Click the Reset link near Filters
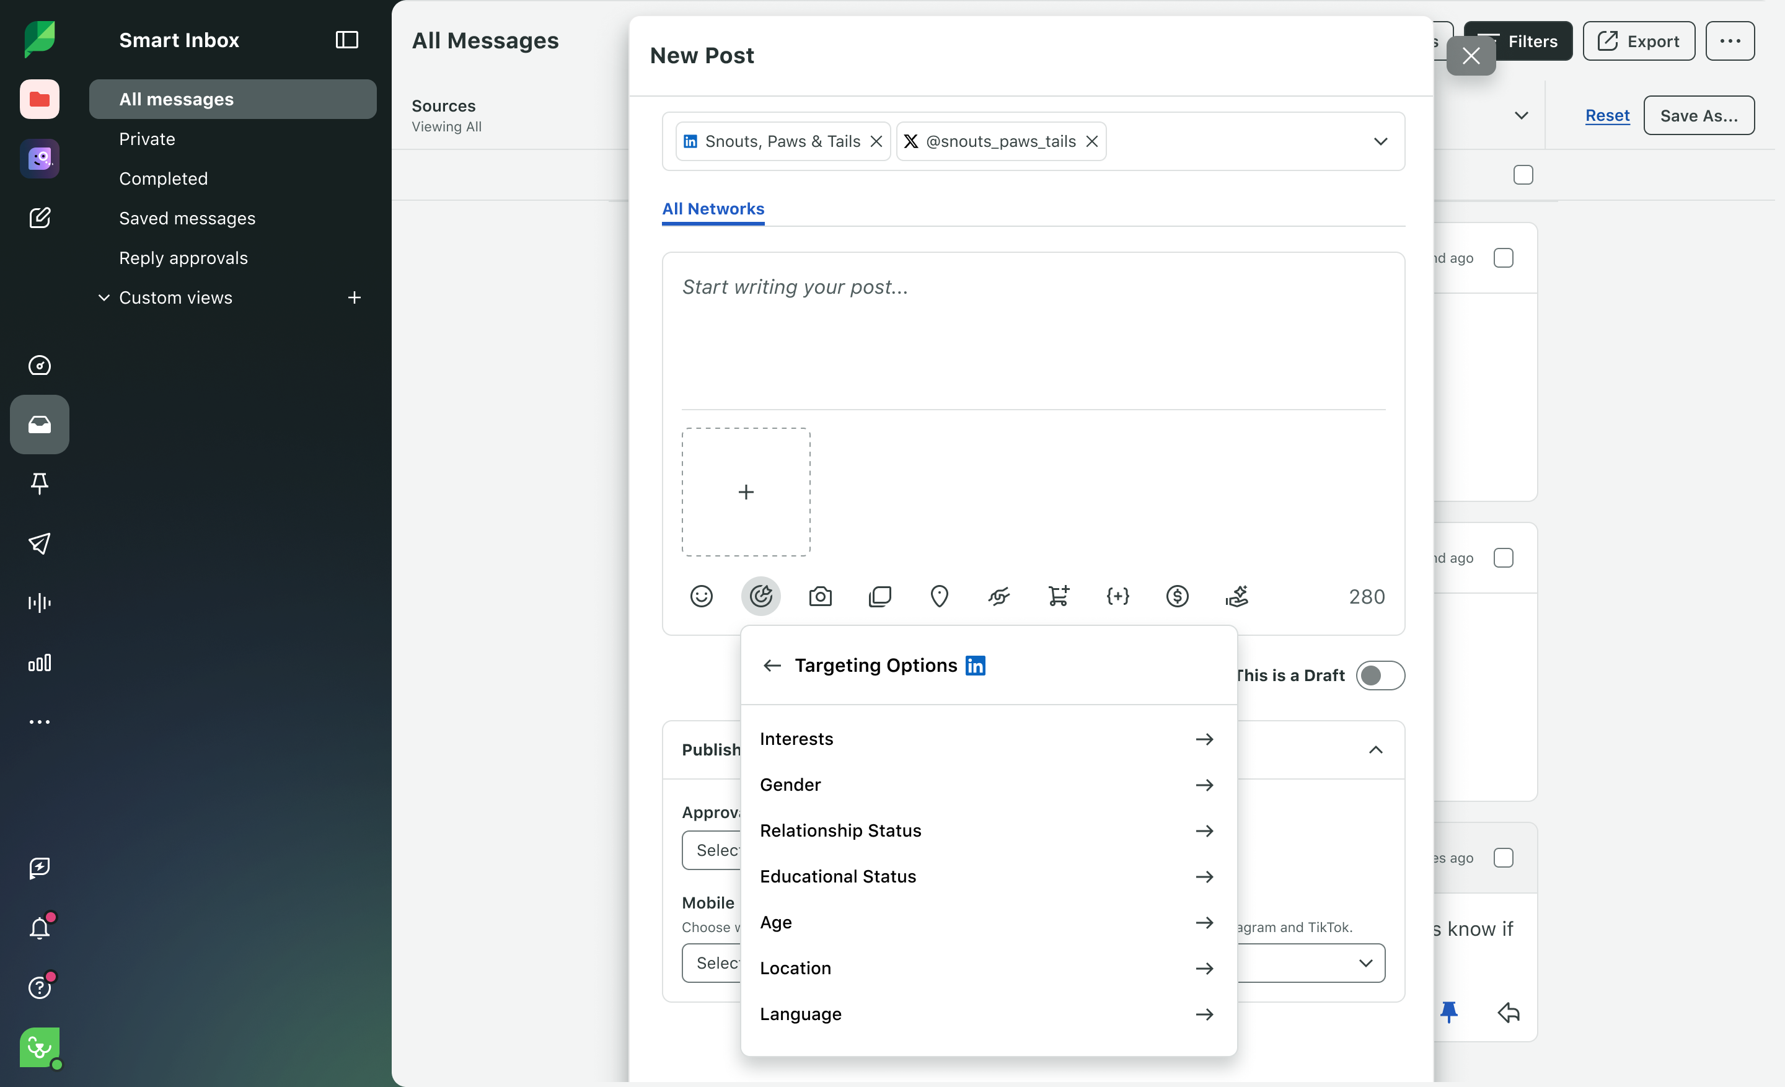 tap(1606, 115)
